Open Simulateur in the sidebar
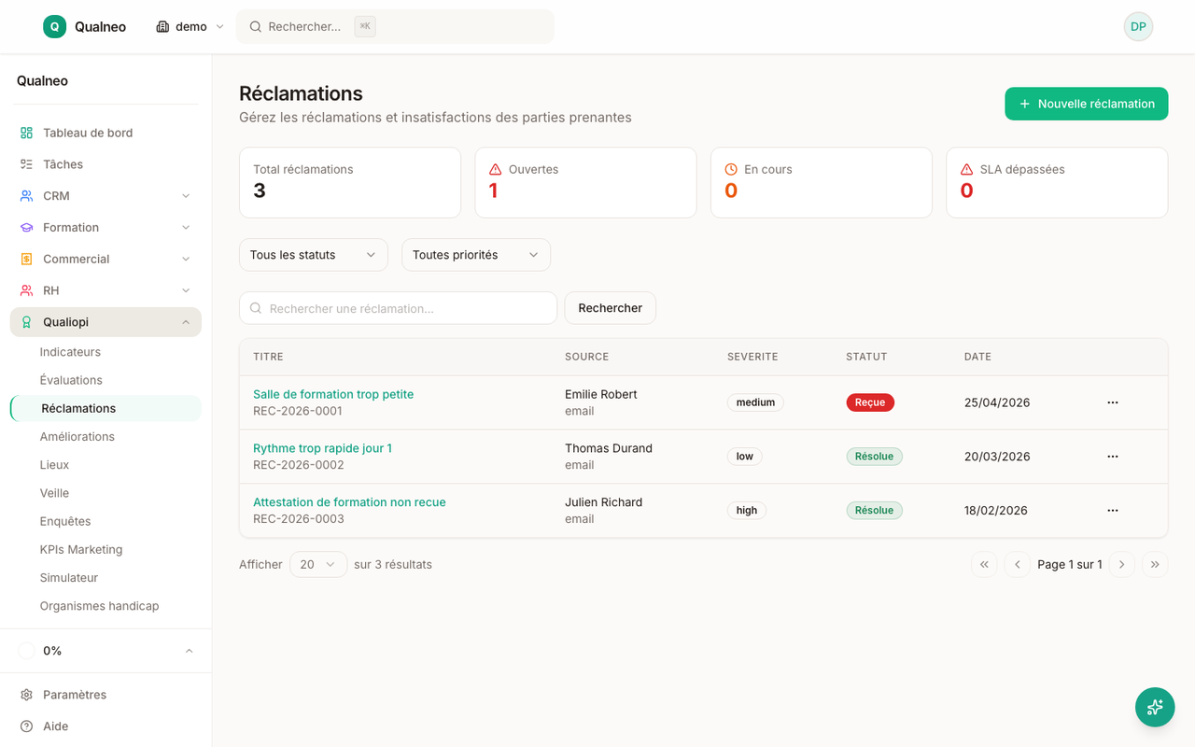The height and width of the screenshot is (747, 1195). [x=69, y=578]
